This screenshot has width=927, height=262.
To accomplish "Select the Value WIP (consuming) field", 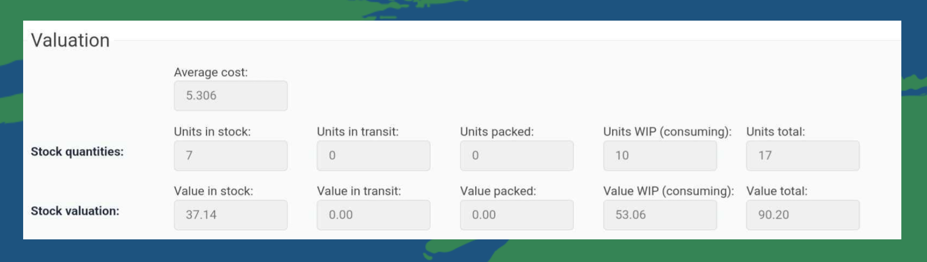I will [x=660, y=215].
